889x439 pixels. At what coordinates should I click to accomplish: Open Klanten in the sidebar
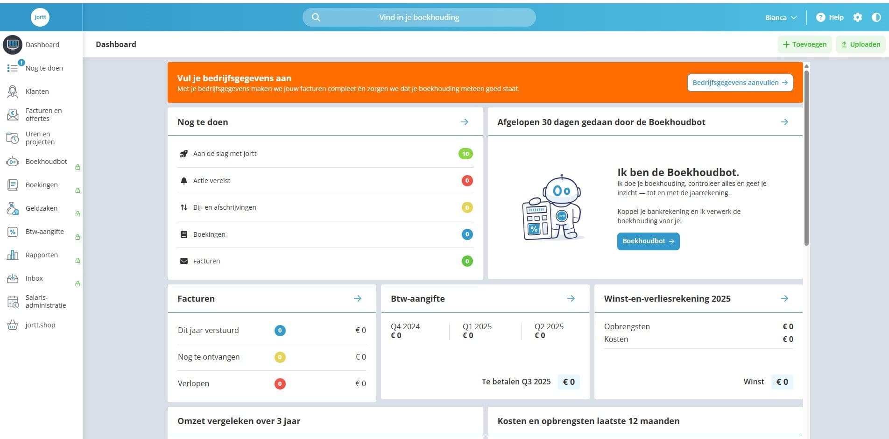[37, 92]
